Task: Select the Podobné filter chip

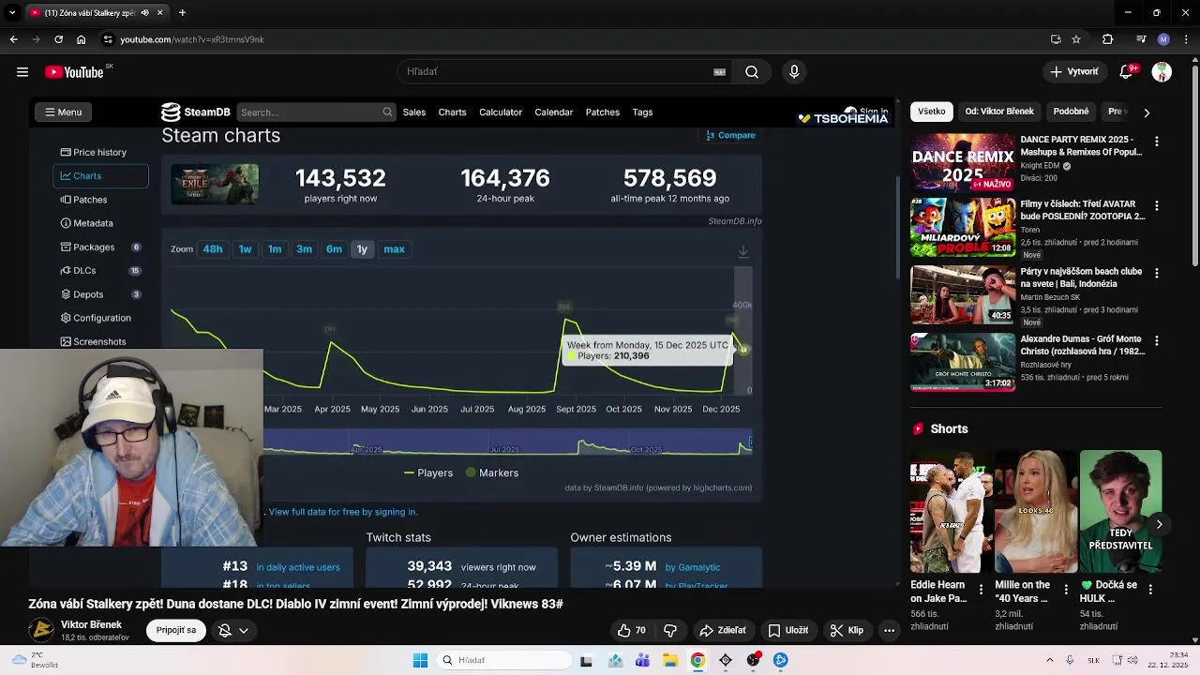Action: 1071,112
